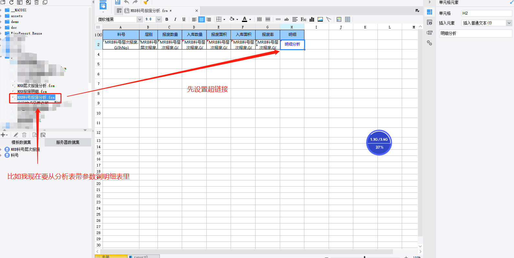Open cell attributes panel icon on right sidebar
This screenshot has width=514, height=258.
[x=430, y=22]
